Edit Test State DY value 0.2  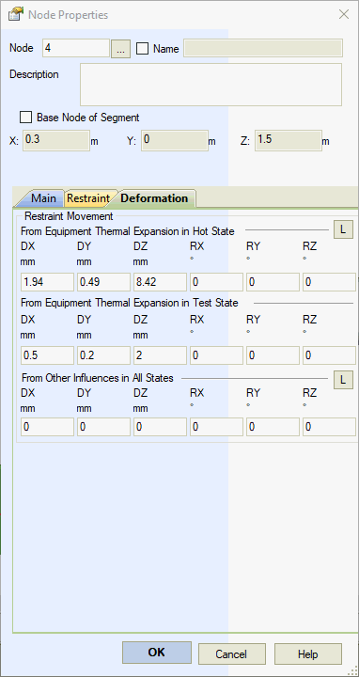click(103, 355)
